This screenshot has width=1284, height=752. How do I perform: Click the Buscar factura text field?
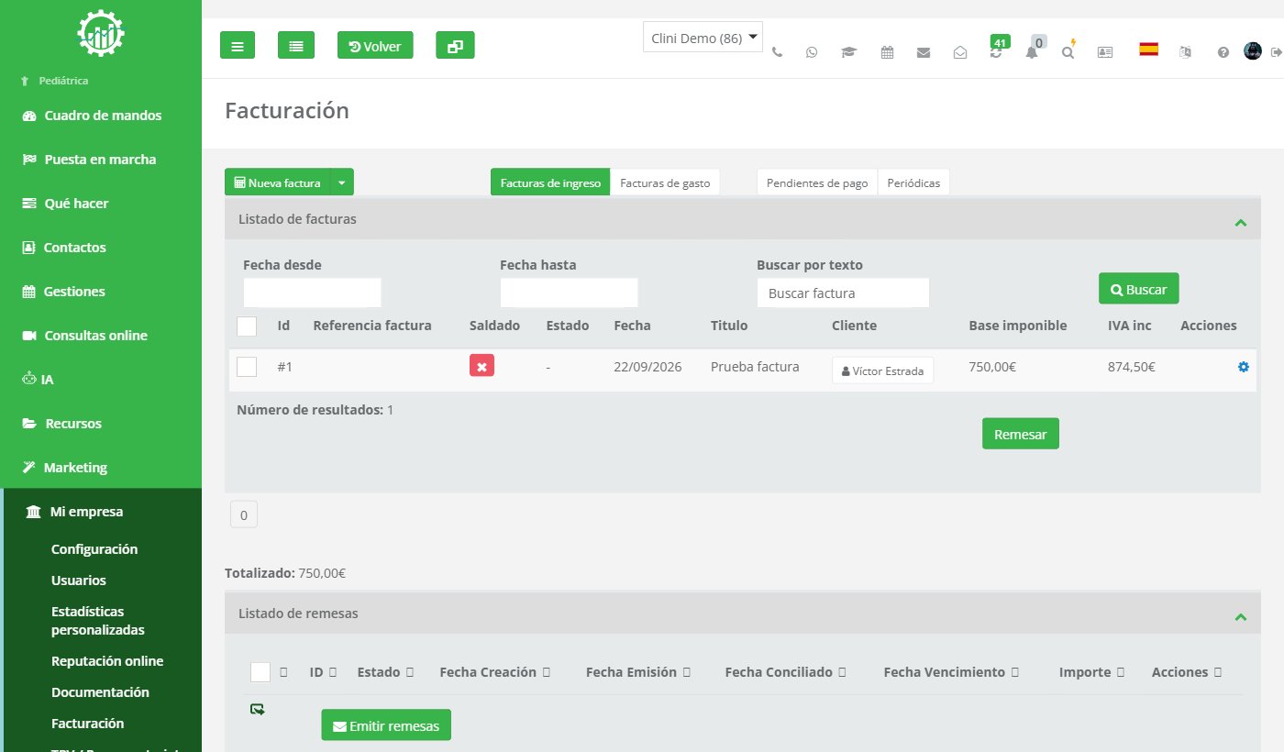point(843,293)
